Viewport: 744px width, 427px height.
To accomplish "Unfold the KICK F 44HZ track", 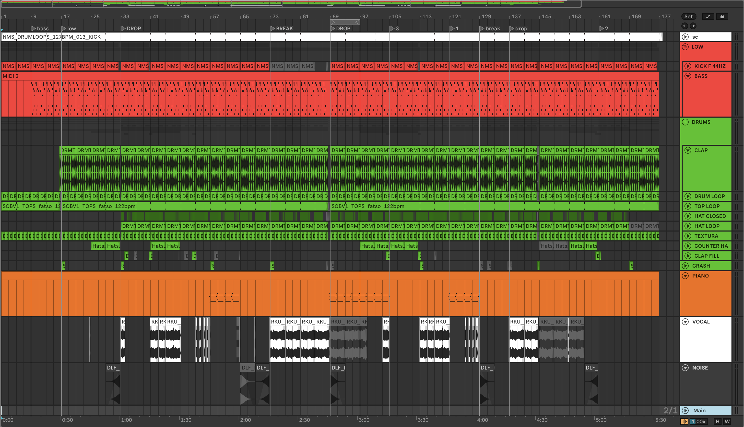I will (x=687, y=66).
